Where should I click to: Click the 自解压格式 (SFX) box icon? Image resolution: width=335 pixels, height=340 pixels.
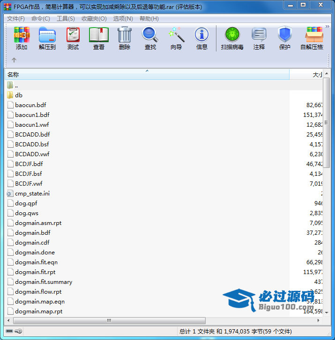coord(314,35)
